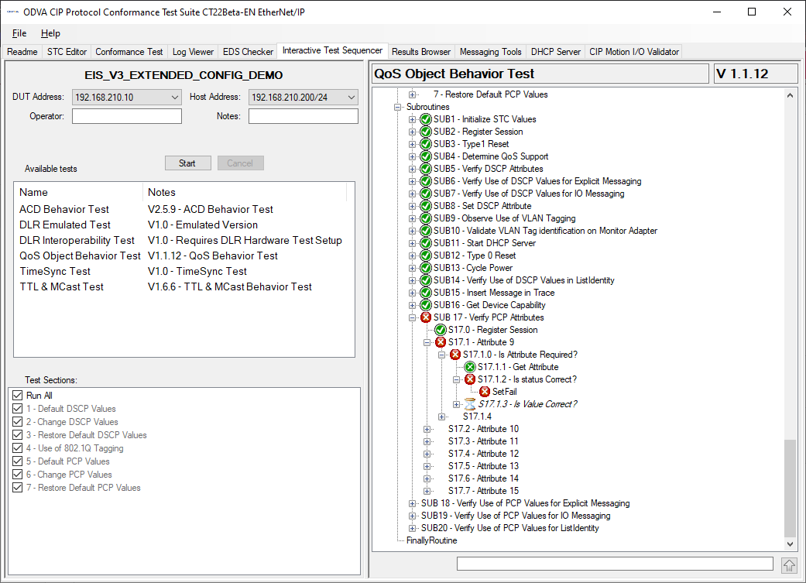Viewport: 806px width, 583px height.
Task: Toggle the 7 - Restore Default PCP Values checkbox
Action: click(x=18, y=488)
